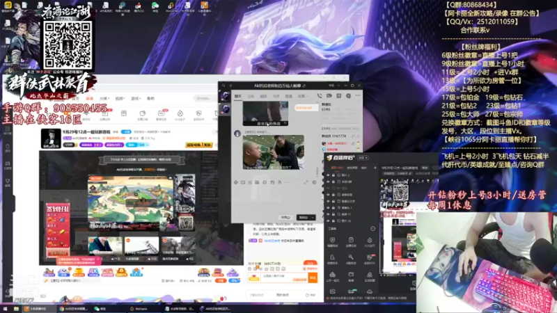The image size is (557, 313).
Task: Click 关闭 button in QQ chat
Action: click(285, 218)
